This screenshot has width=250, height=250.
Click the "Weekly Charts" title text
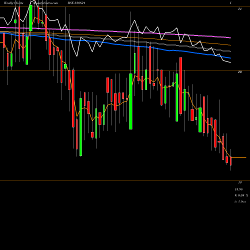coord(13,3)
